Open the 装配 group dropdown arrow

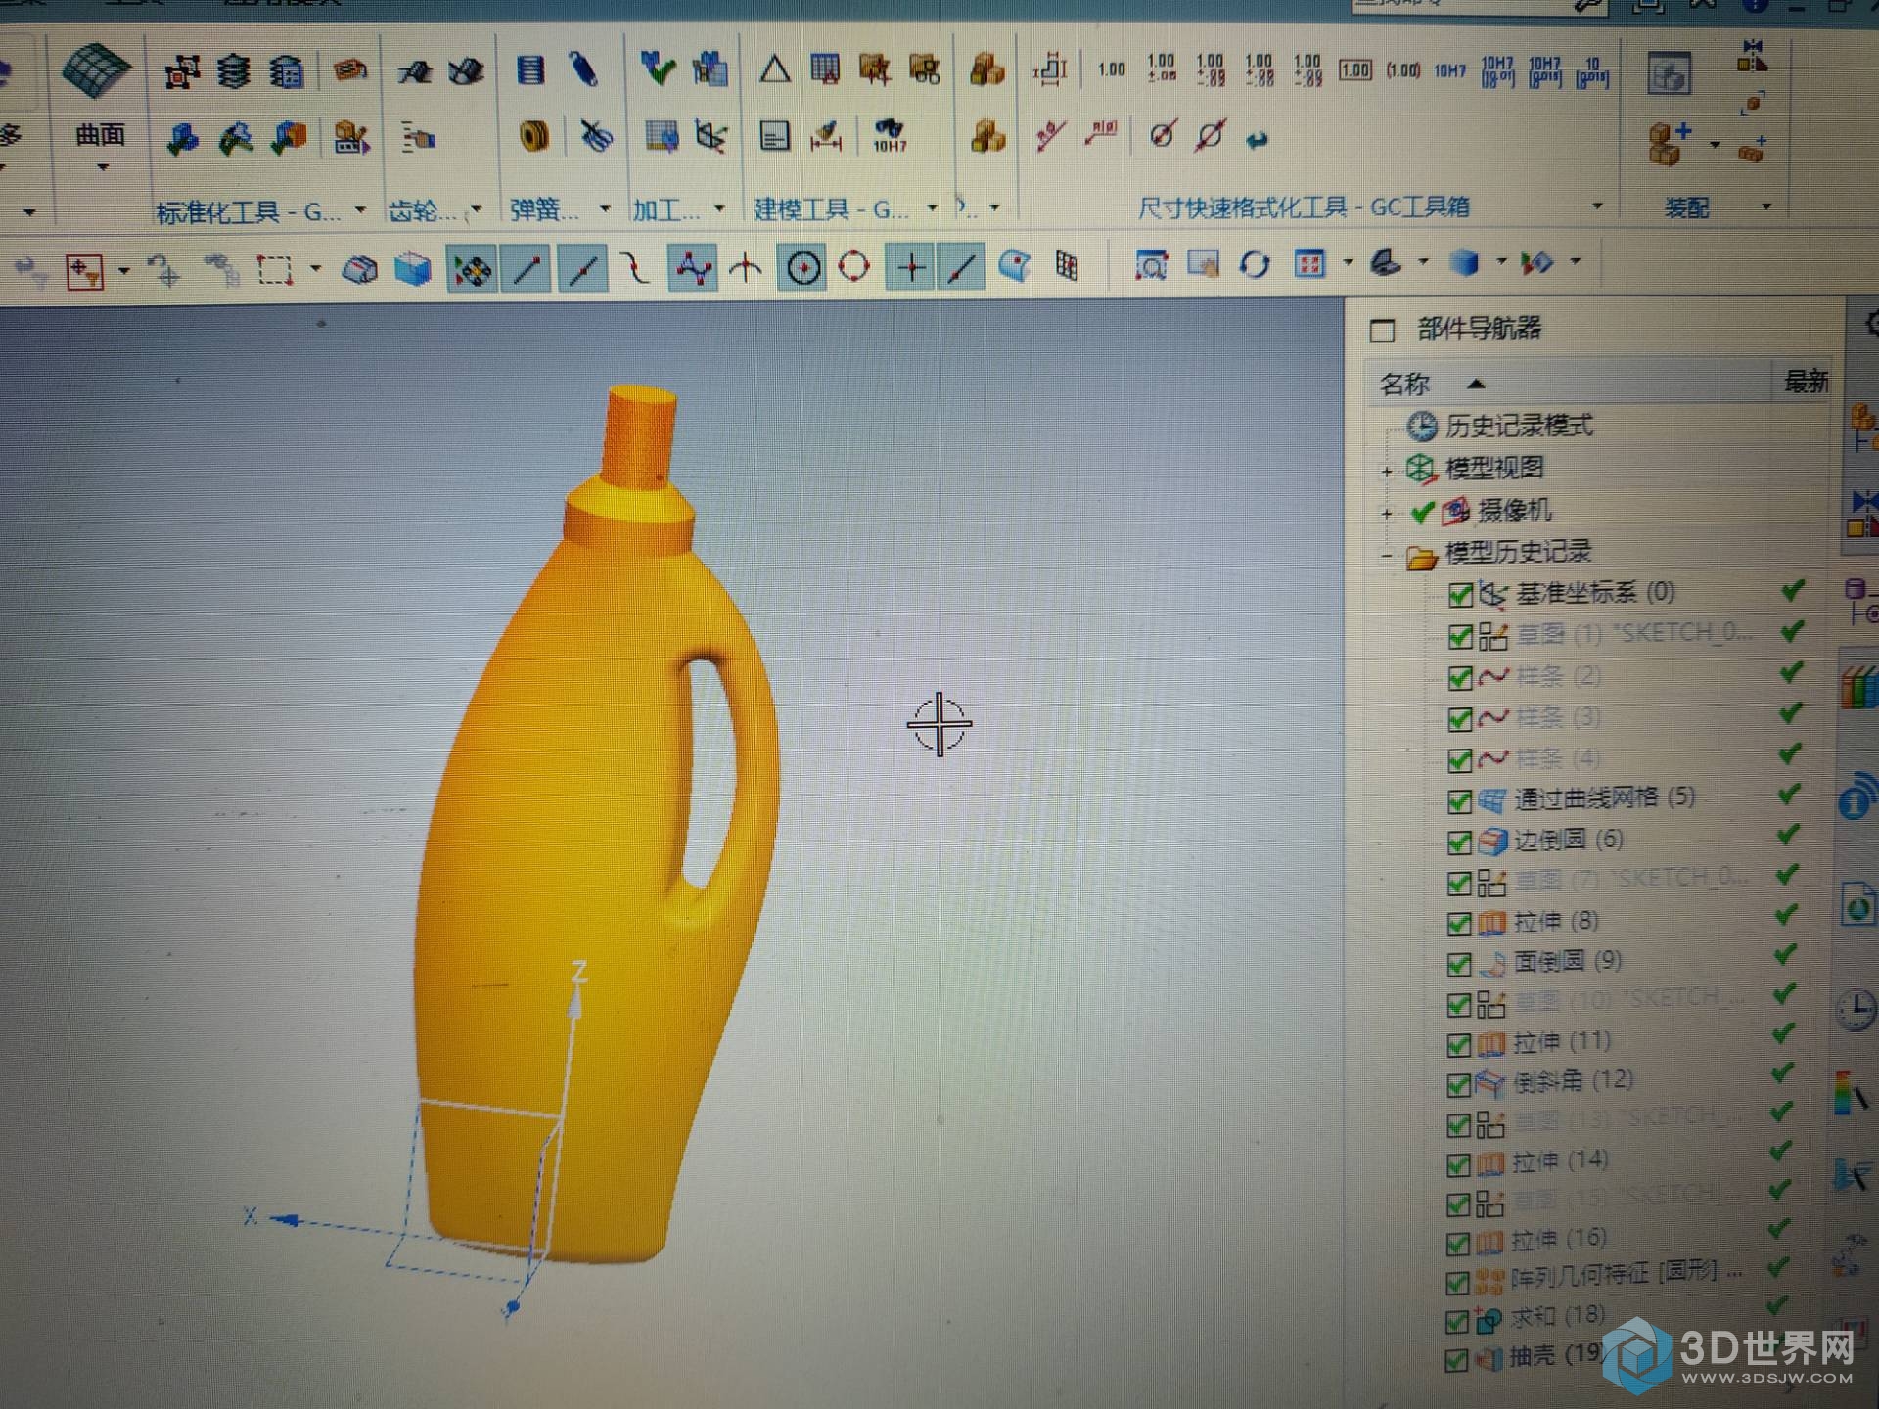click(x=1766, y=206)
